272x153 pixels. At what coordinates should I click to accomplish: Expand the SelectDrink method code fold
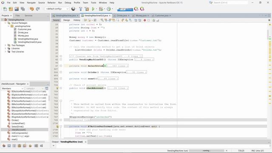[61, 66]
